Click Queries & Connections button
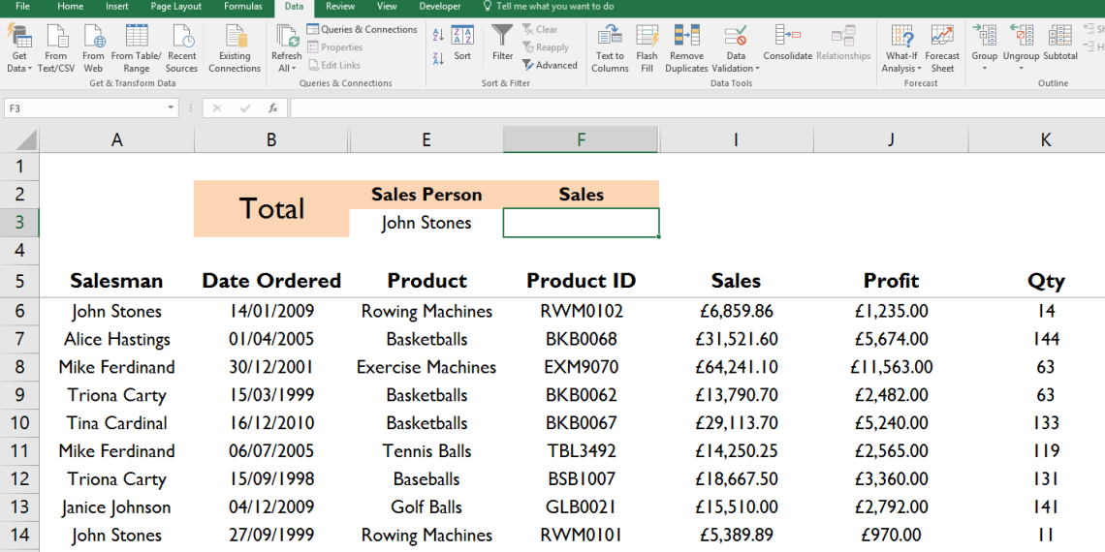 362,30
